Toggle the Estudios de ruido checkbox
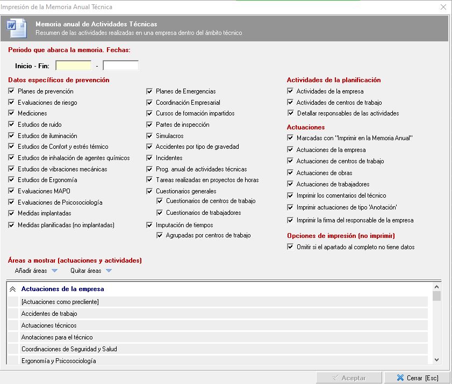 click(11, 125)
